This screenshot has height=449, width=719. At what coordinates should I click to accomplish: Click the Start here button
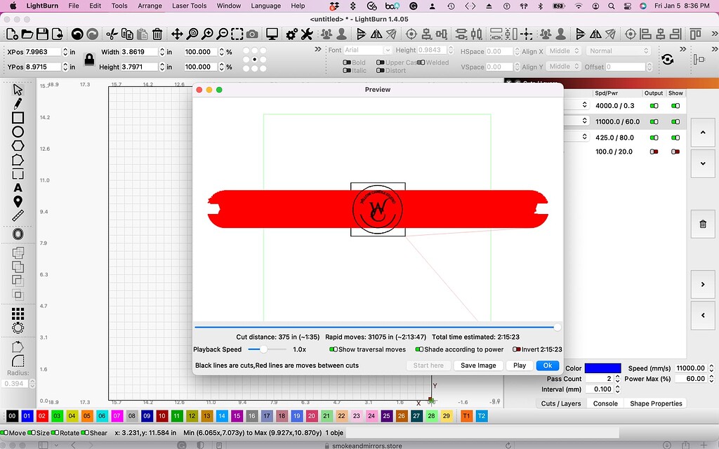[x=428, y=365]
